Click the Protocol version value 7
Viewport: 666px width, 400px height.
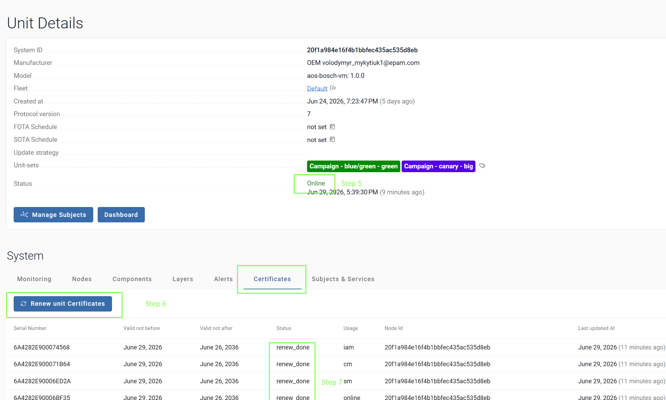tap(309, 114)
